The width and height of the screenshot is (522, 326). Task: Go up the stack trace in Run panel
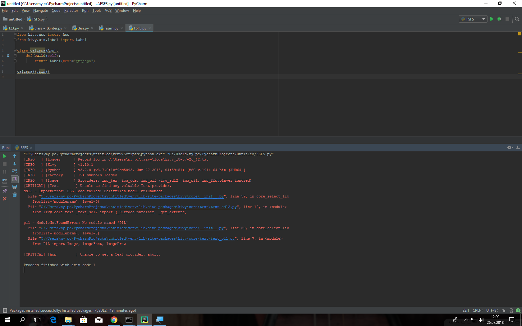coord(15,156)
